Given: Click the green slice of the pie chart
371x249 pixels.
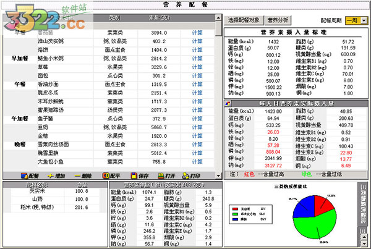Looking at the screenshot, I should click(315, 226).
